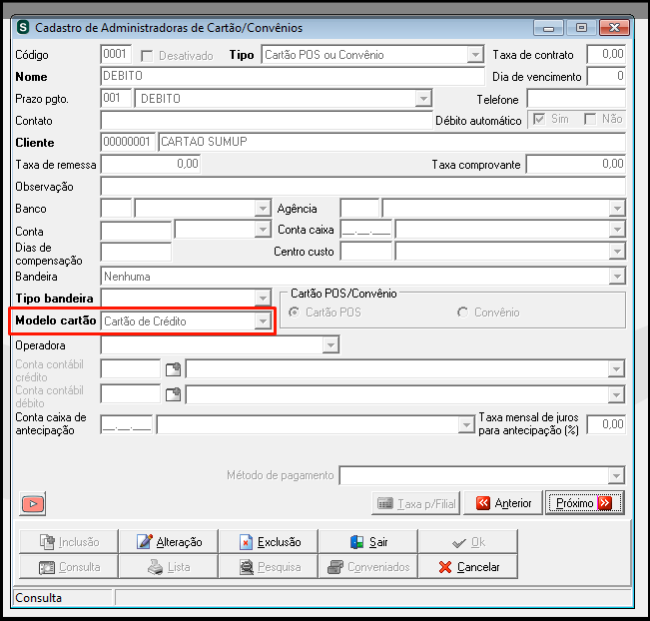Click the Cancelar red X button

point(468,567)
